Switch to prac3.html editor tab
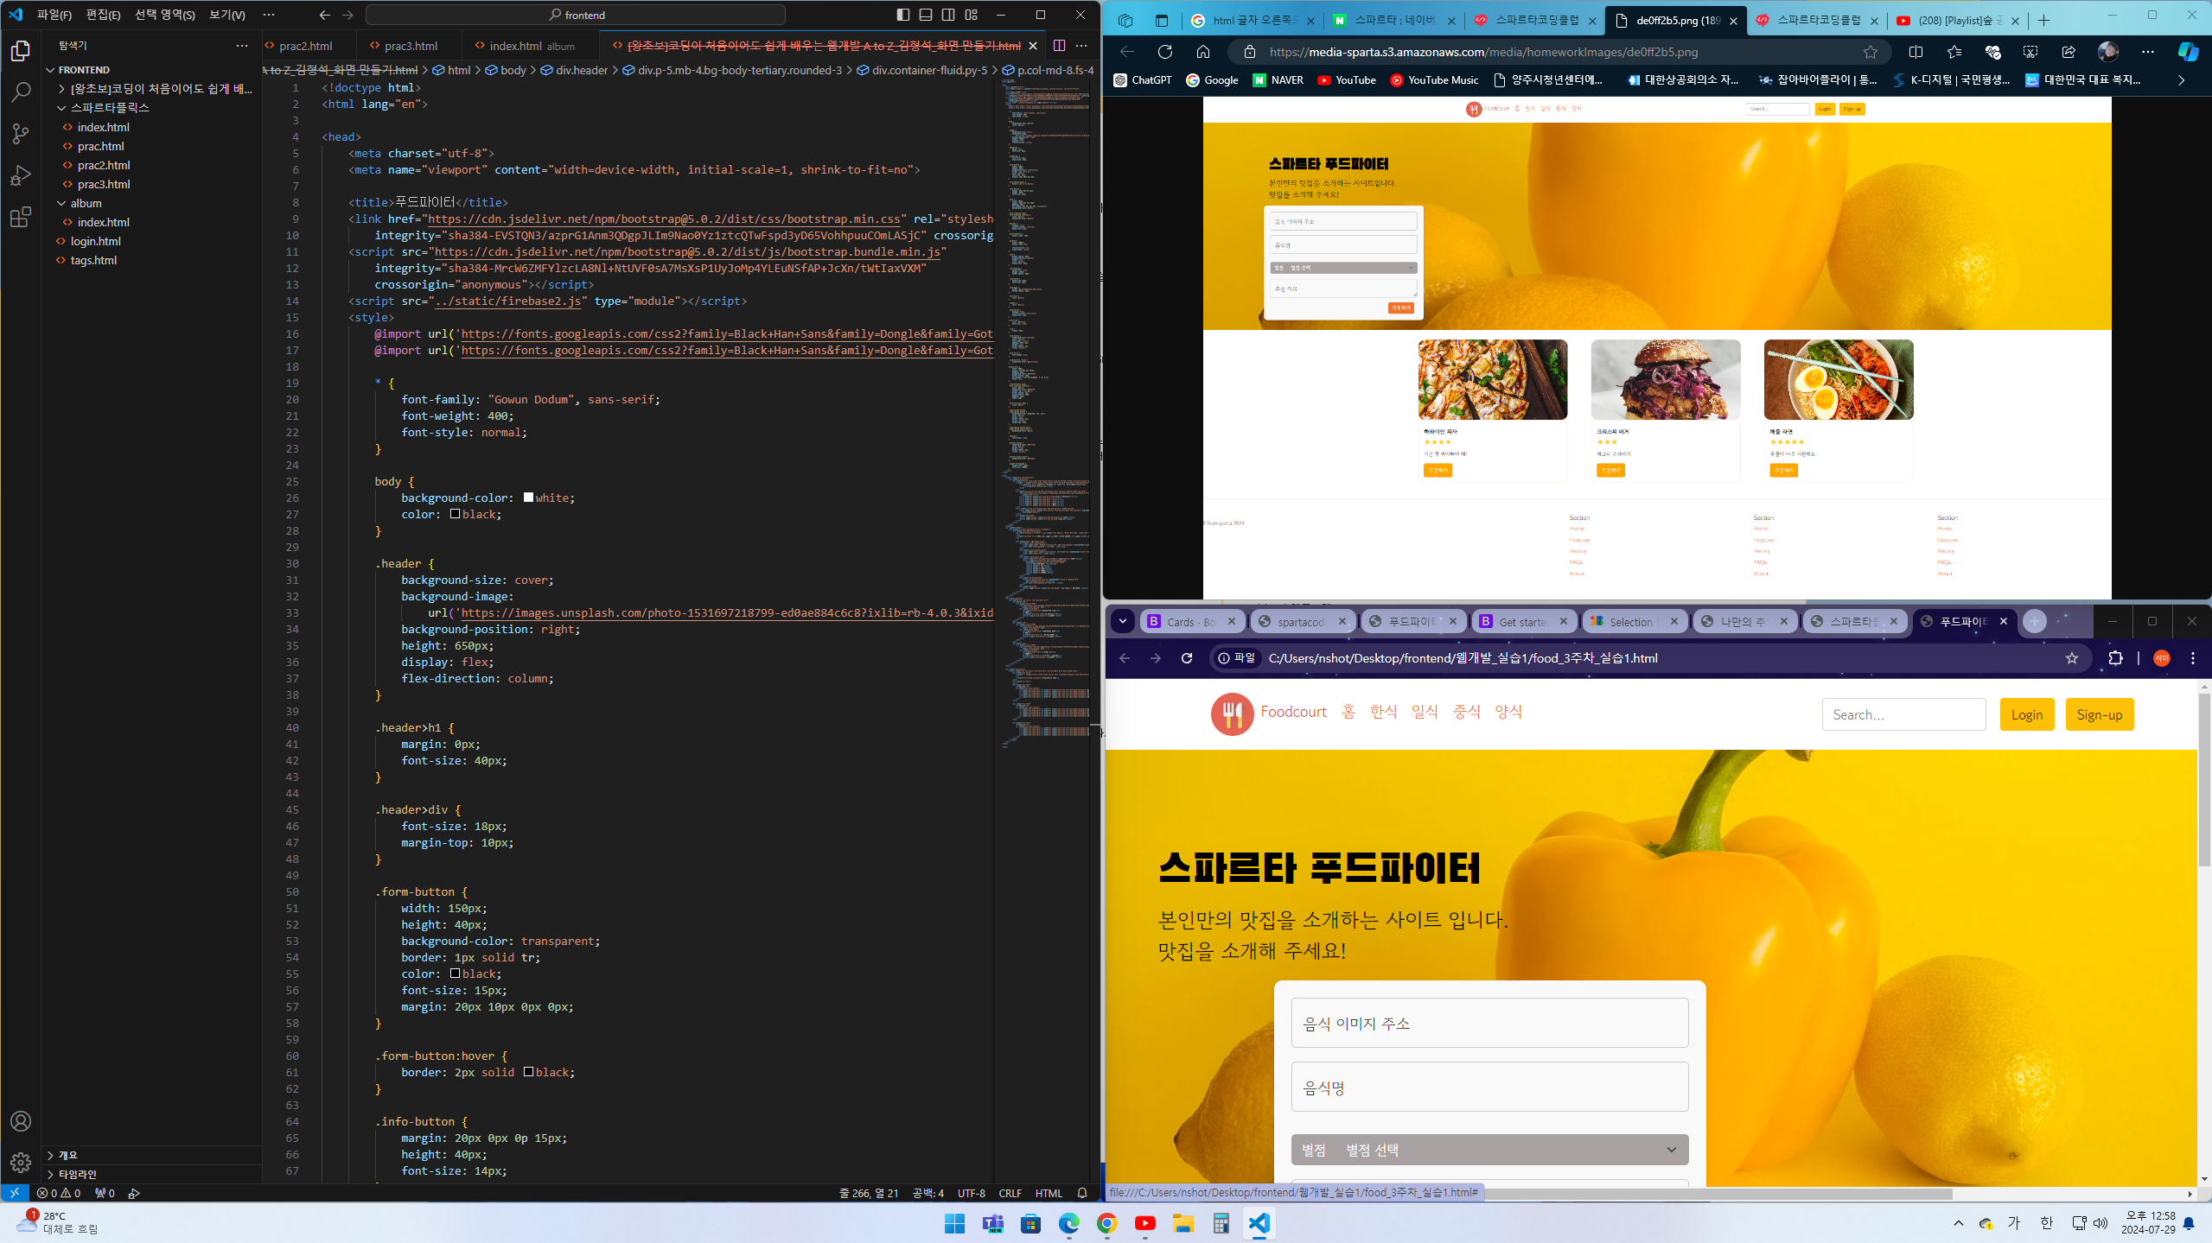 point(411,46)
